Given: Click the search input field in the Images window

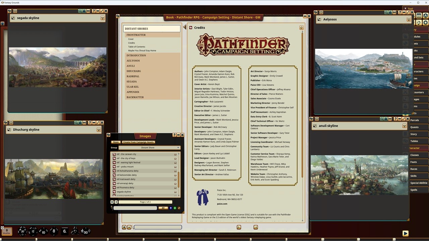Looking at the screenshot, I should click(x=135, y=208).
